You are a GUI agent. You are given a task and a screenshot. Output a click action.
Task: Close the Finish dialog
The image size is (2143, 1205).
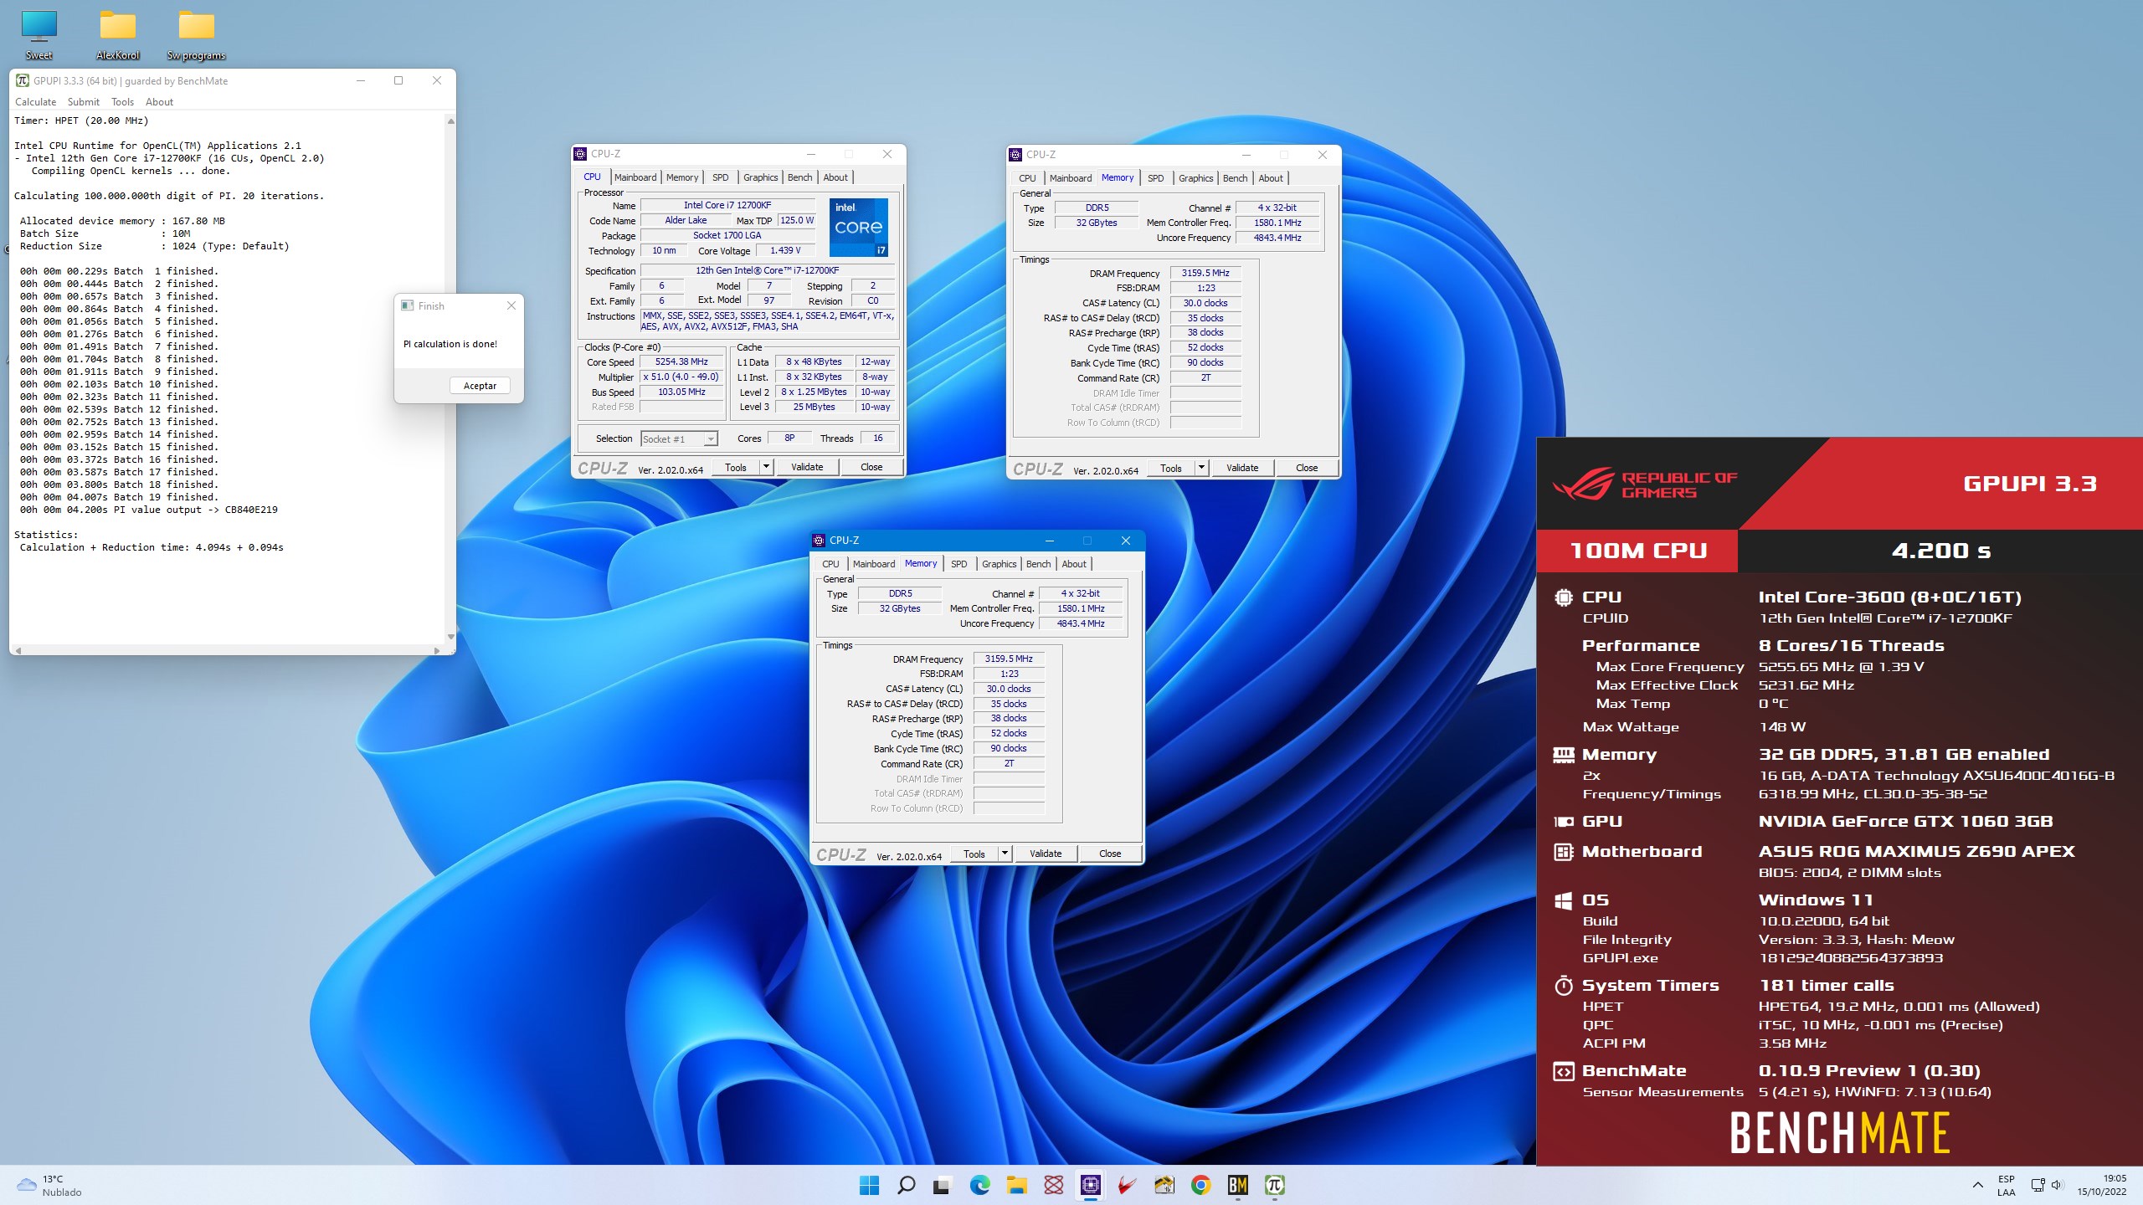tap(511, 305)
